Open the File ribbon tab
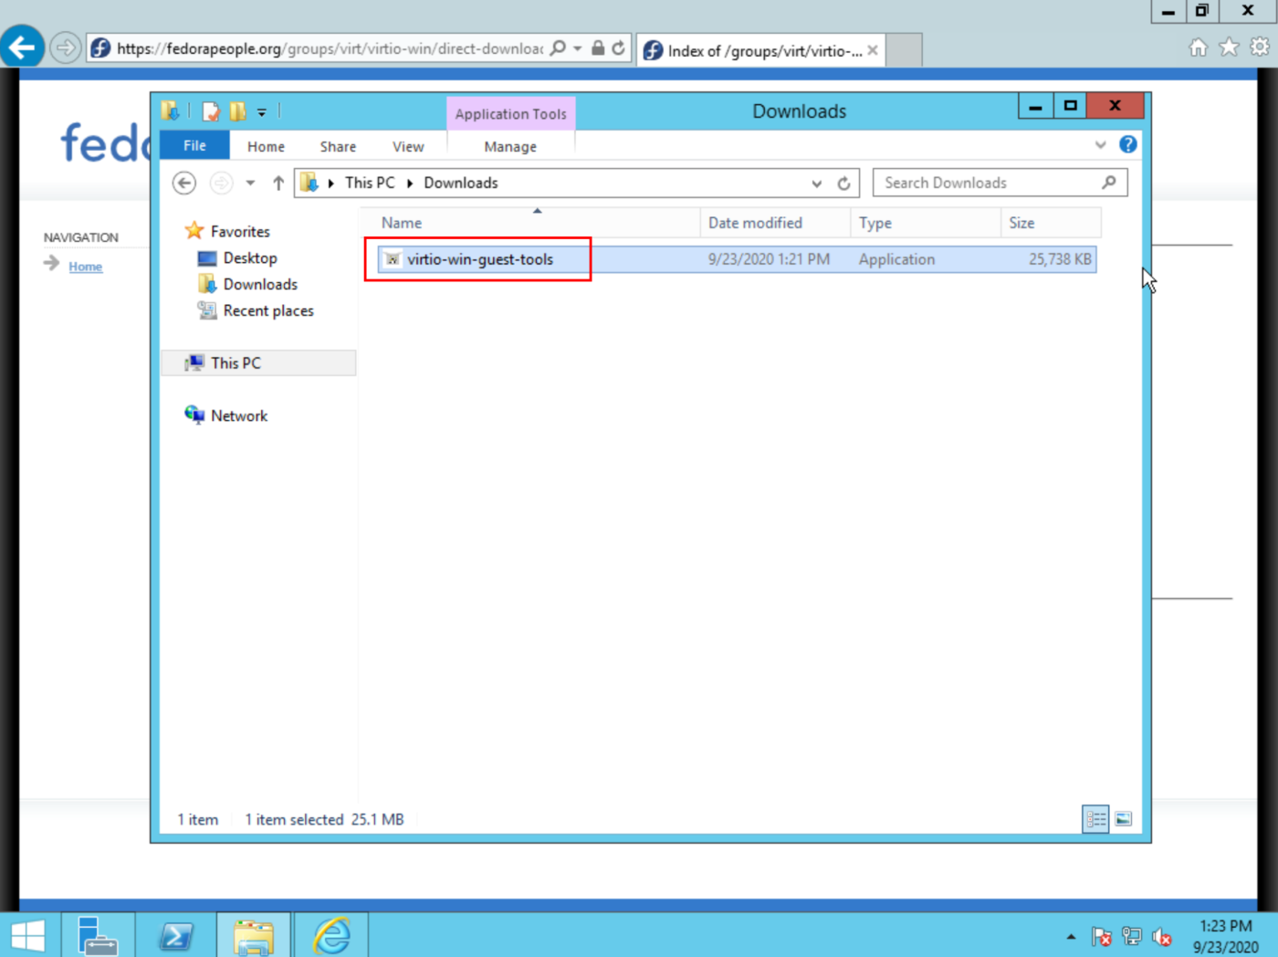The image size is (1278, 957). 194,146
